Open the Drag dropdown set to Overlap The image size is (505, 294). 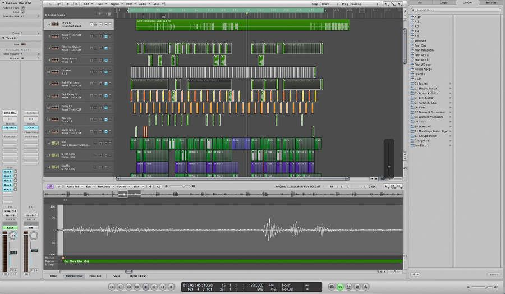click(364, 4)
